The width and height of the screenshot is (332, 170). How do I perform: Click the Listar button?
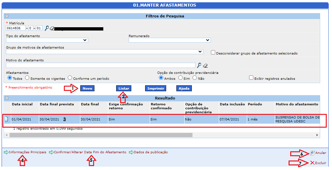[124, 88]
